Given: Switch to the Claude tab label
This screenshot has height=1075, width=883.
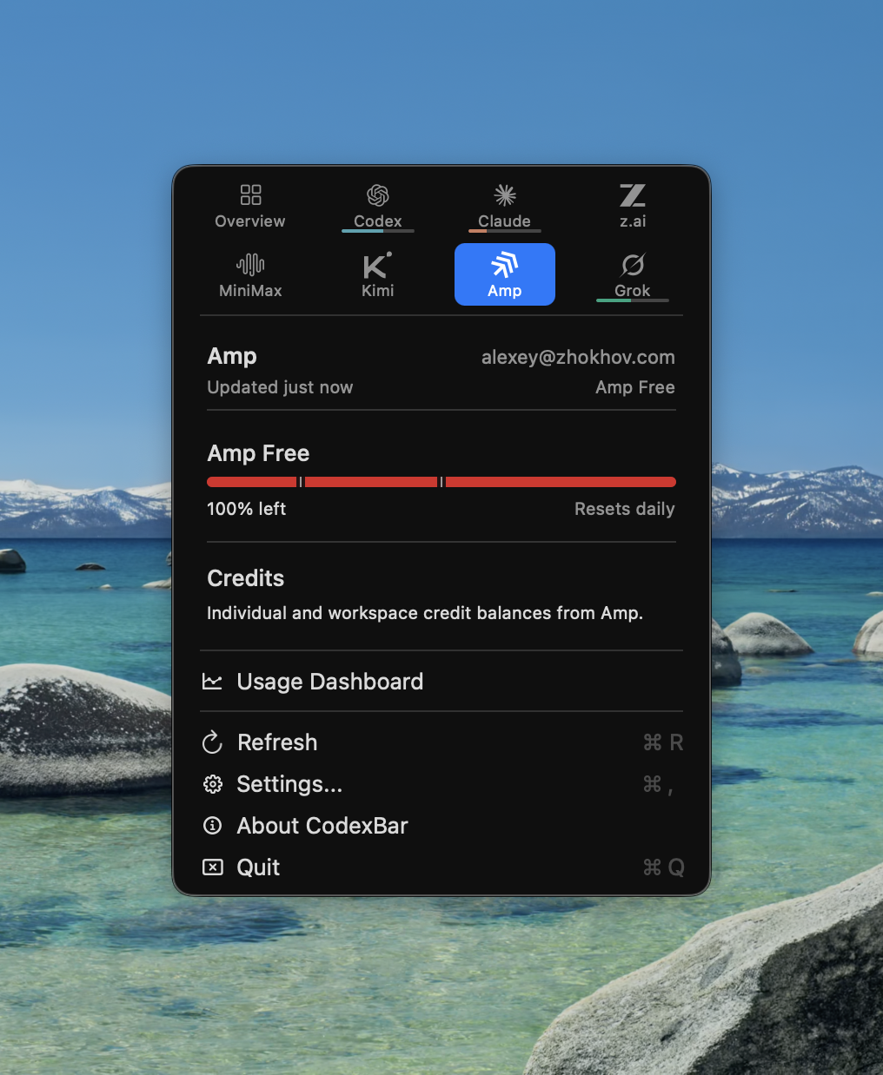Looking at the screenshot, I should tap(505, 221).
